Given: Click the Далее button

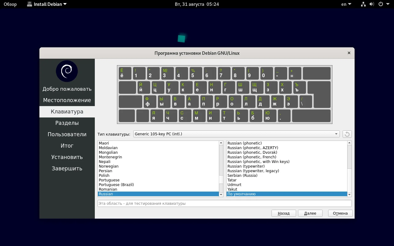Looking at the screenshot, I should click(310, 213).
